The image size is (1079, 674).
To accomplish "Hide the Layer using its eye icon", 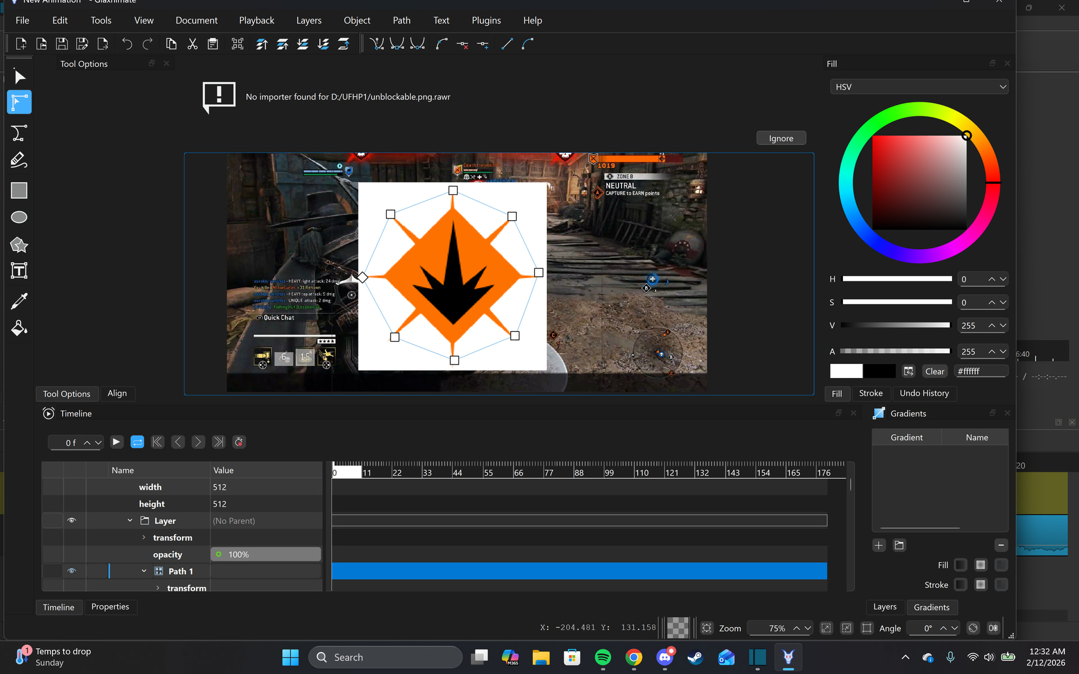I will pos(71,521).
